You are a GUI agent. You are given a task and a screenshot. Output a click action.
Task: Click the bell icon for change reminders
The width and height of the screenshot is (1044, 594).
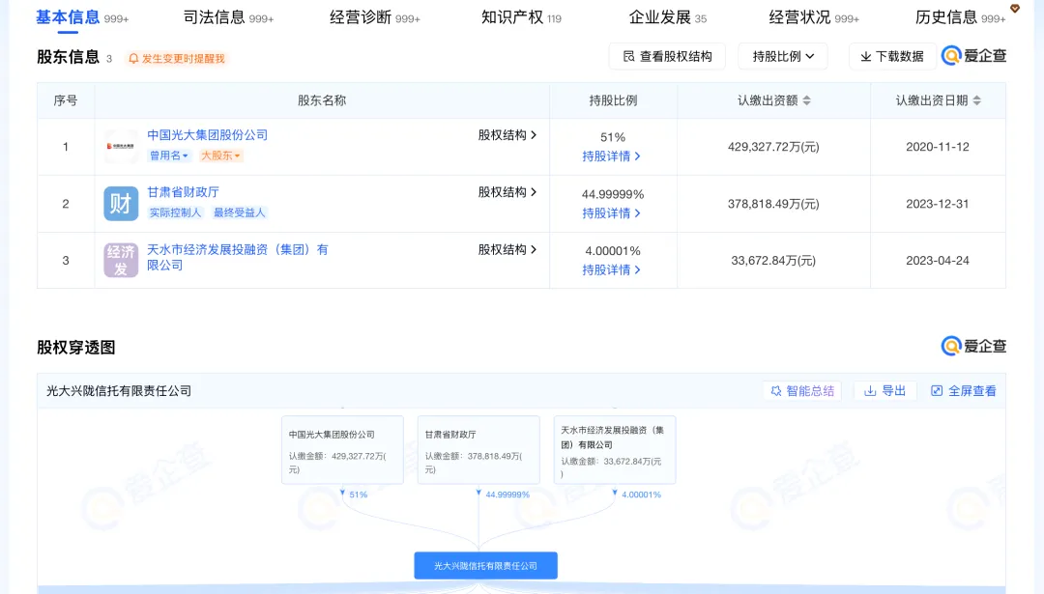point(133,59)
